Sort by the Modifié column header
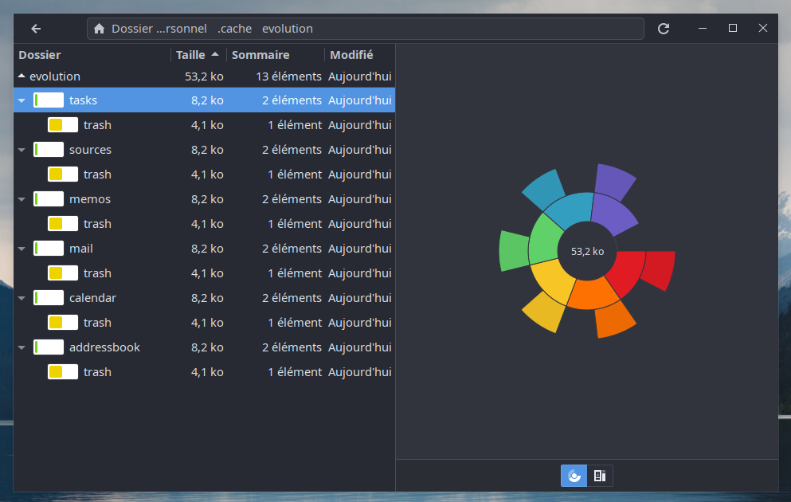The image size is (791, 502). 351,55
